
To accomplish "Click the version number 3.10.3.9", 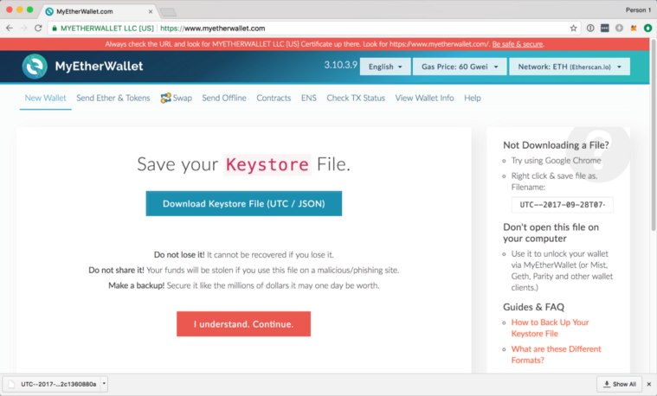I will (341, 65).
